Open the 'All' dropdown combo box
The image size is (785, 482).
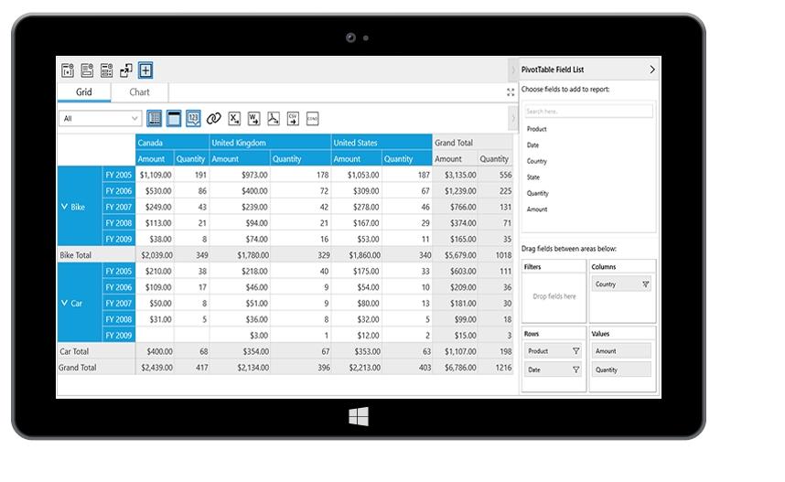pos(135,118)
